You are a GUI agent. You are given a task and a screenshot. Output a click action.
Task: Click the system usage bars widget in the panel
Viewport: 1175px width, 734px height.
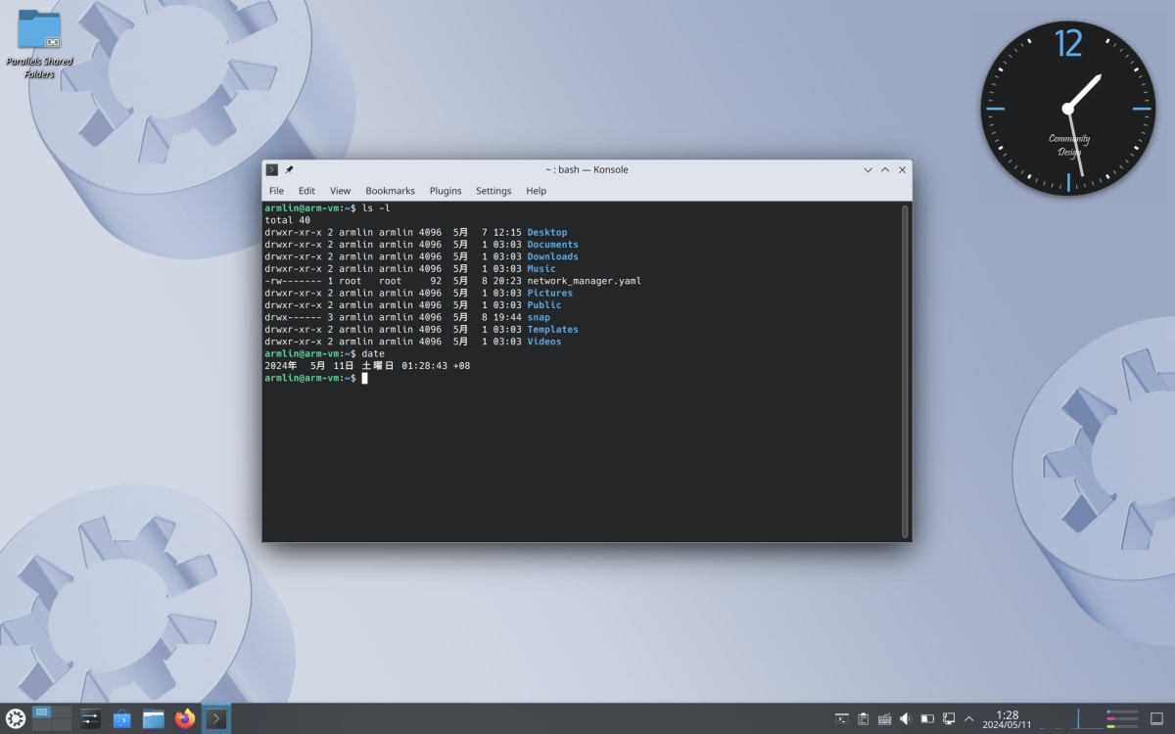pos(1122,719)
